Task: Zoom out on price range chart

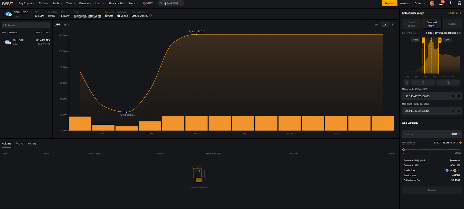Action: click(448, 83)
